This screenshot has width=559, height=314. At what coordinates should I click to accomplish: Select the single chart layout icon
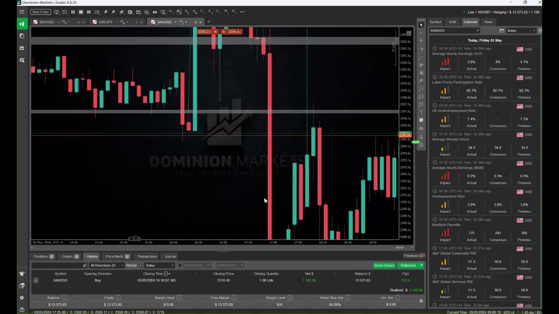[81, 12]
